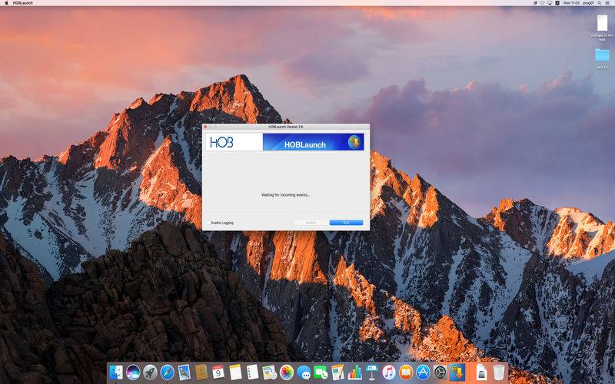The image size is (615, 384).
Task: Open the Trash in the Dock
Action: (x=498, y=372)
